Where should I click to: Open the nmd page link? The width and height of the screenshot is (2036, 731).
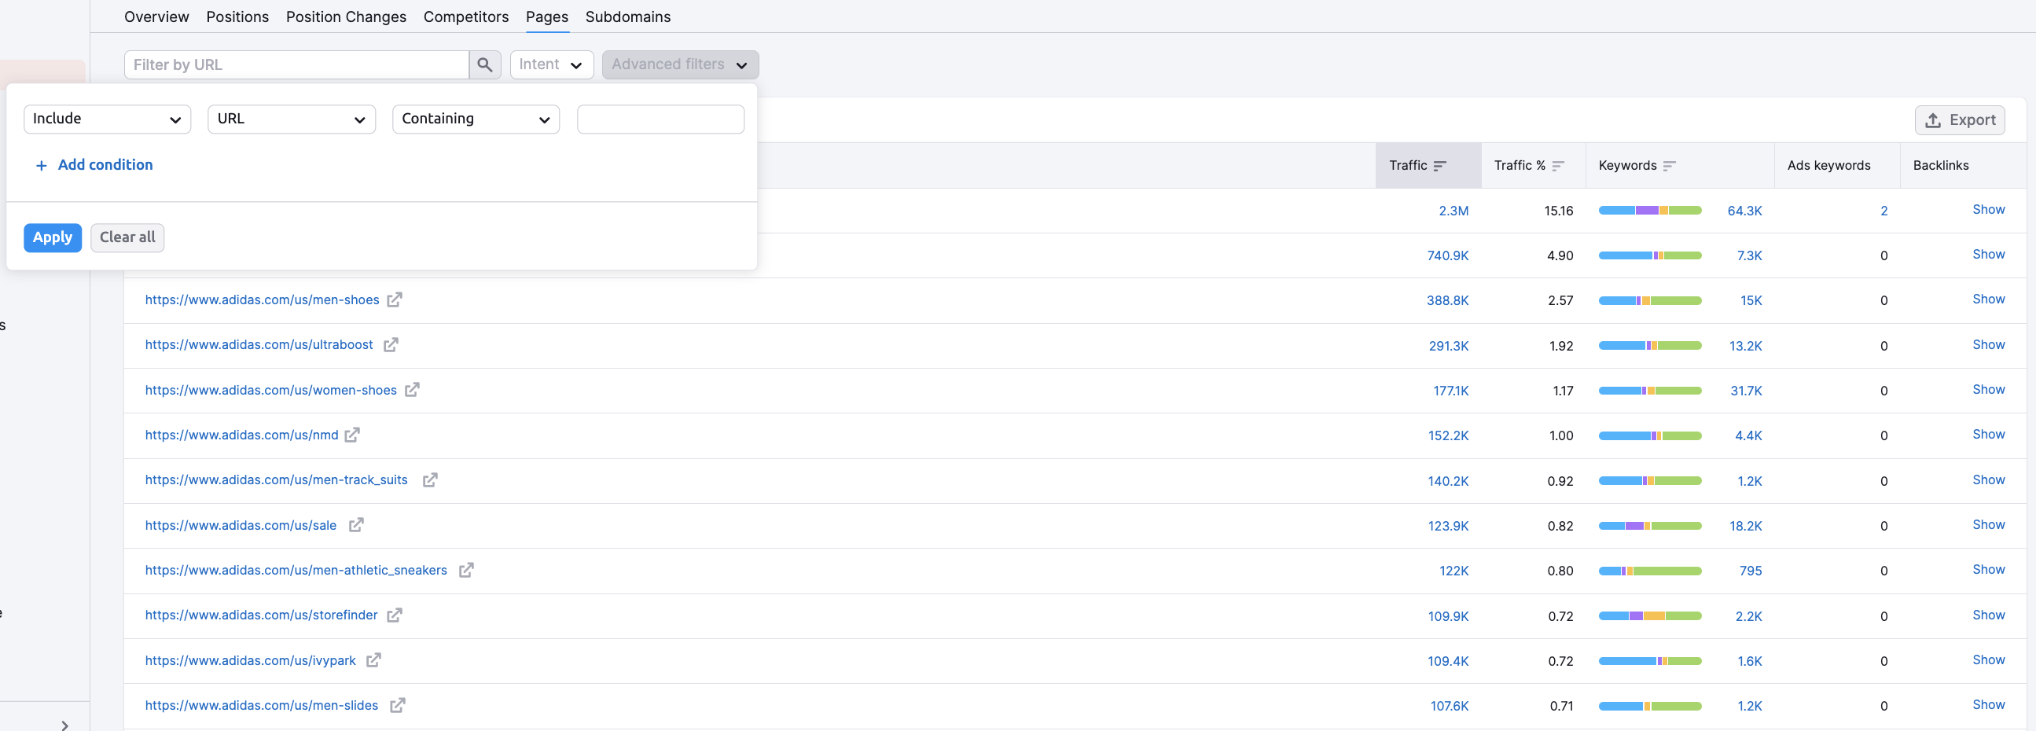(242, 435)
